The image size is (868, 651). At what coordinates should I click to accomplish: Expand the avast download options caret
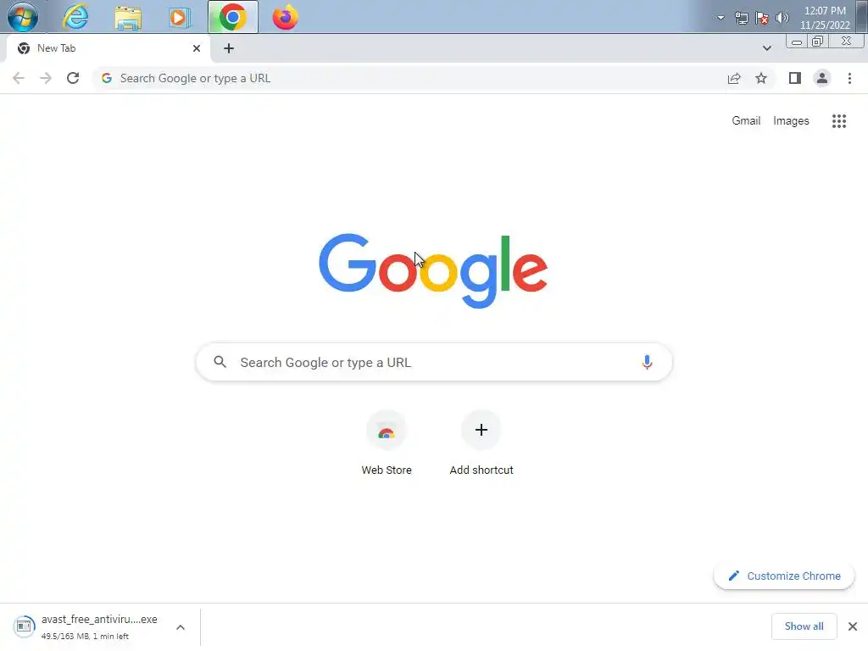181,626
